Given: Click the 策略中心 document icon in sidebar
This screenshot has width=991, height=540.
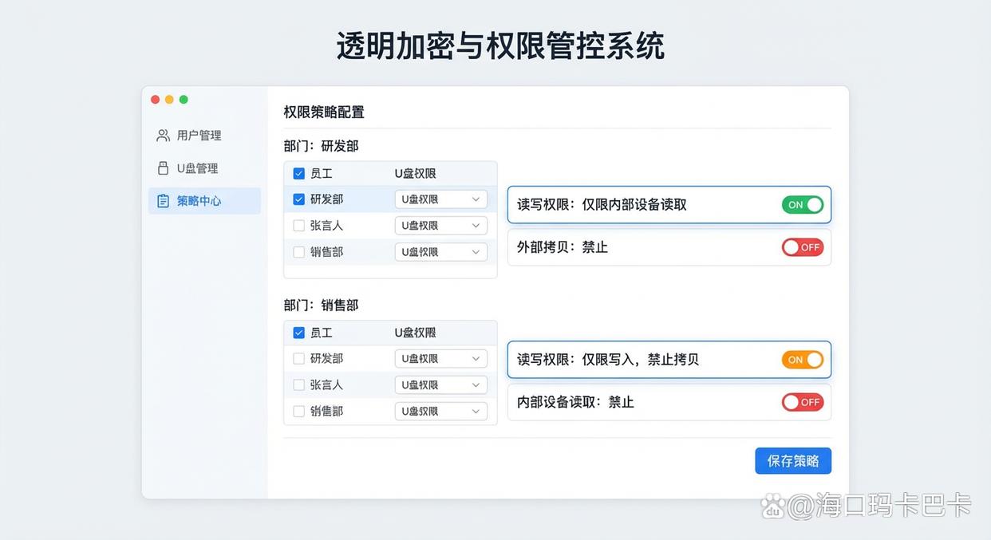Looking at the screenshot, I should click(162, 200).
